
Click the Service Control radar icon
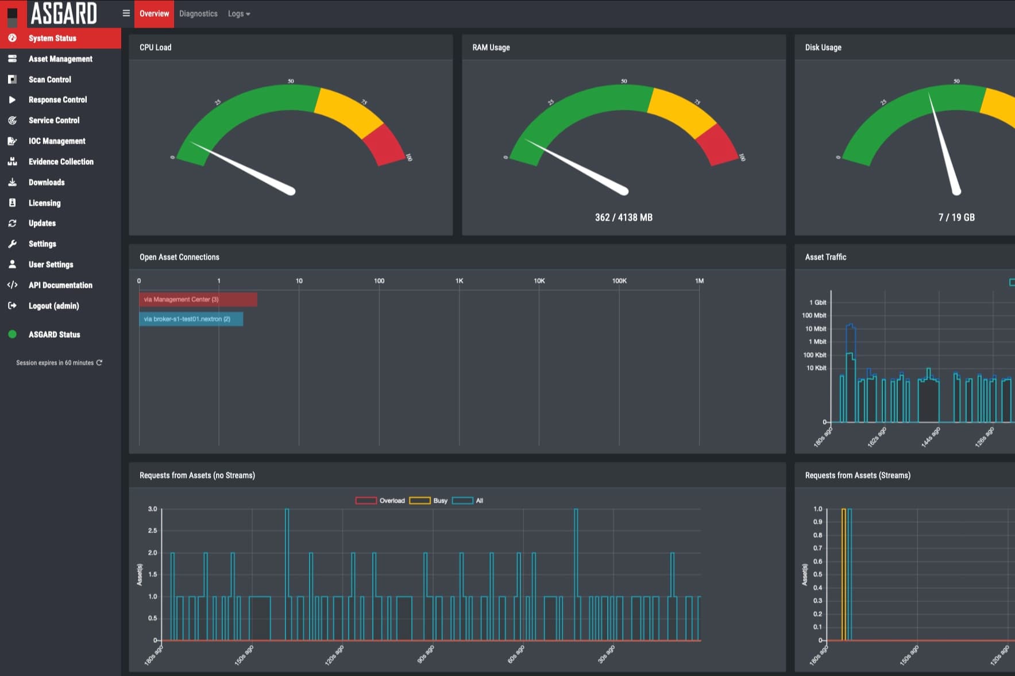tap(12, 120)
